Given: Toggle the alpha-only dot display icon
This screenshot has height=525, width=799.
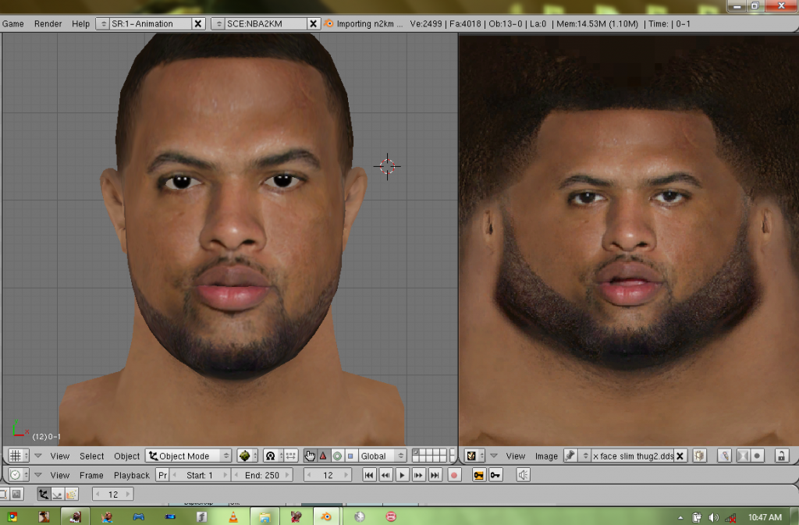Looking at the screenshot, I should (x=757, y=456).
